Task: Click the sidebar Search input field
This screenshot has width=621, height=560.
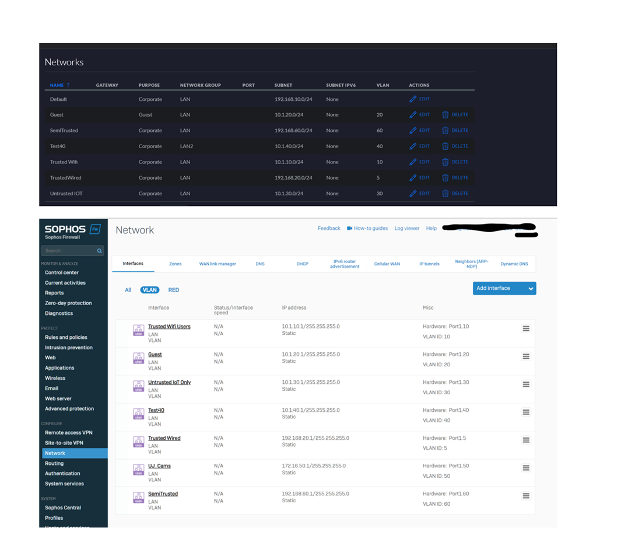Action: [x=67, y=251]
